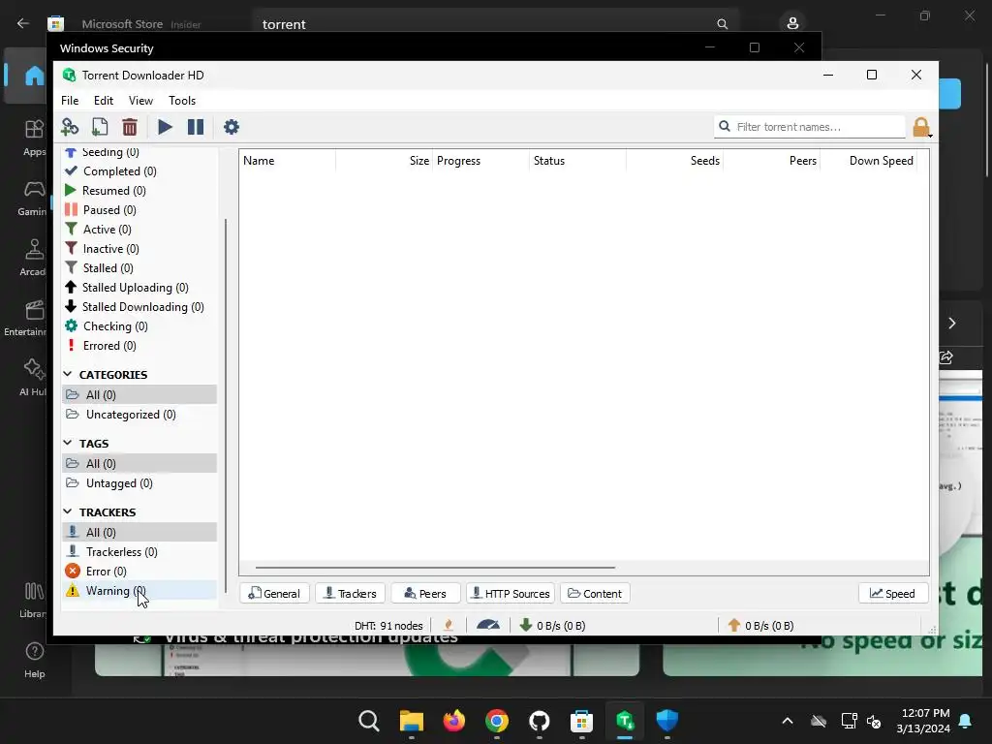Viewport: 992px width, 744px height.
Task: Open the Edit menu
Action: (x=103, y=101)
